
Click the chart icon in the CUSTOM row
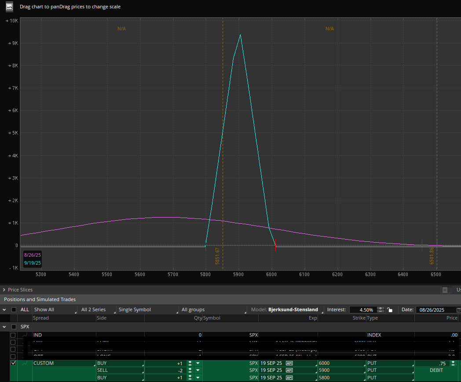(25, 363)
